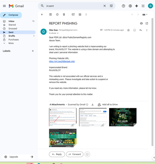Viewport: 155px width, 164px height.
Task: Expand recipient details next to 'to abuse'
Action: (58, 33)
